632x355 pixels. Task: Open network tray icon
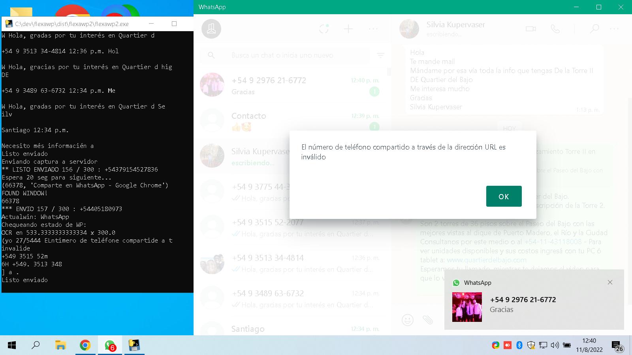click(x=543, y=345)
